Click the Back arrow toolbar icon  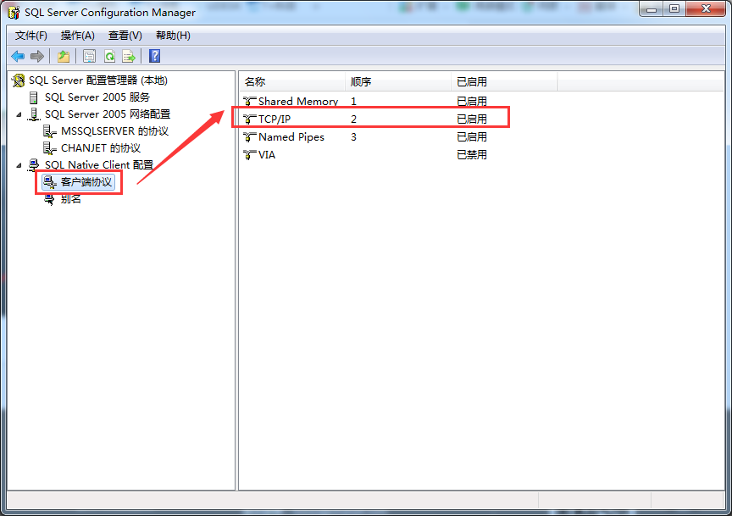[x=18, y=57]
